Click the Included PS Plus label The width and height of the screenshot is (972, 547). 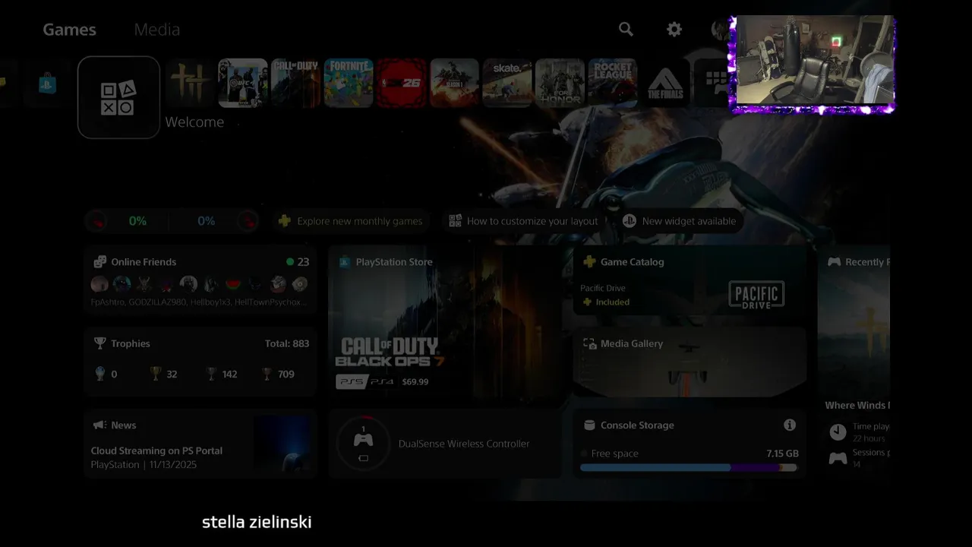click(x=606, y=302)
